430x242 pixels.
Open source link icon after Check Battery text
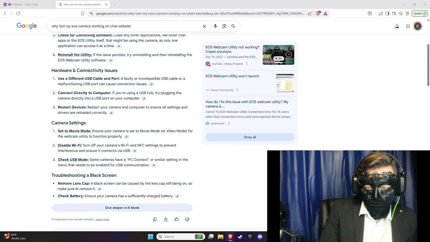[x=177, y=196]
